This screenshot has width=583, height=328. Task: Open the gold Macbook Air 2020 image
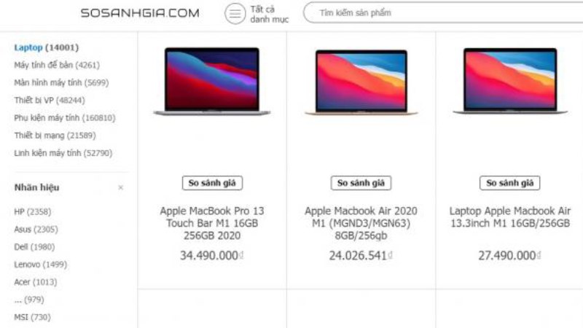point(361,82)
